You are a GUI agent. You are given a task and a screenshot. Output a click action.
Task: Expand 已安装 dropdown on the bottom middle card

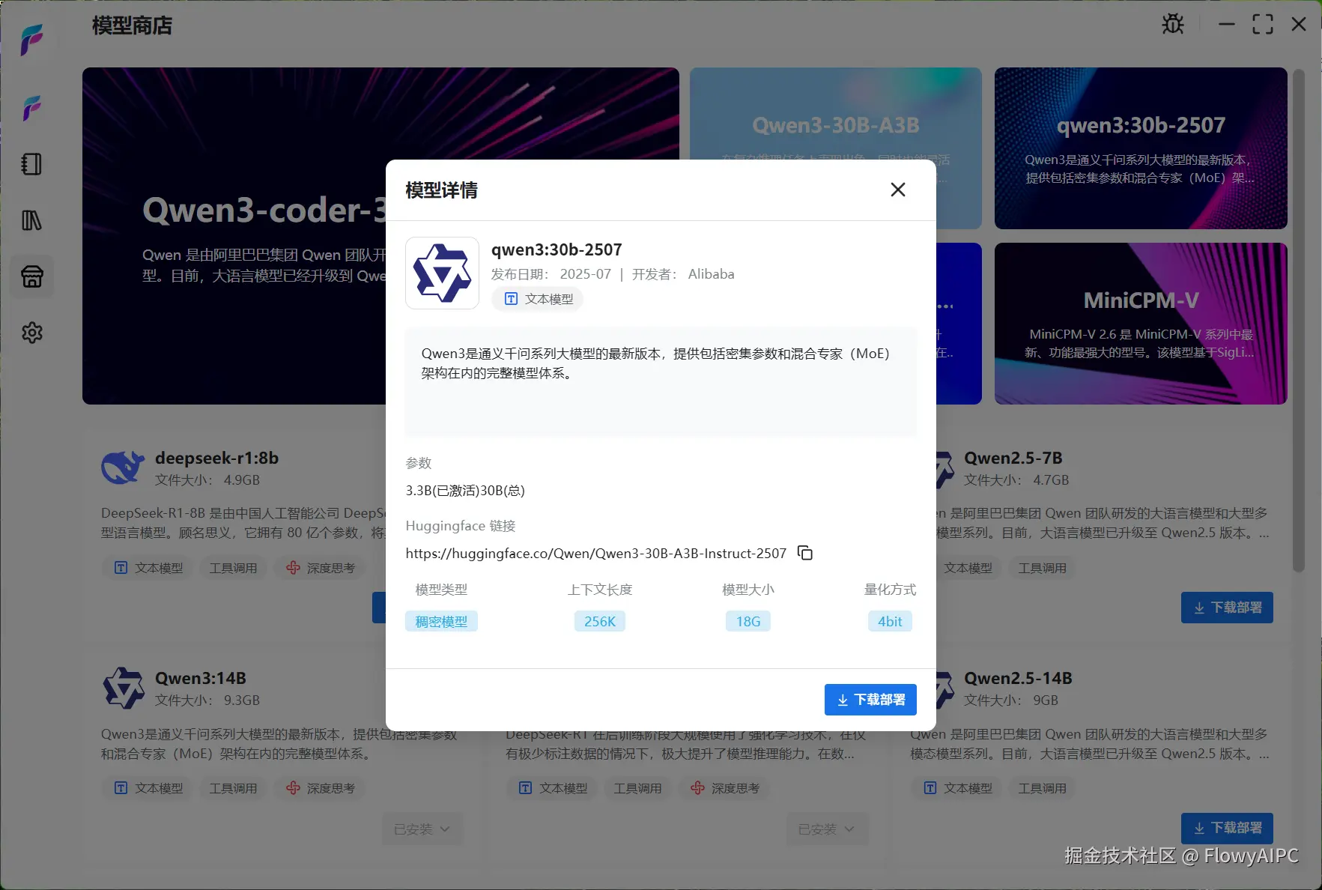coord(827,829)
